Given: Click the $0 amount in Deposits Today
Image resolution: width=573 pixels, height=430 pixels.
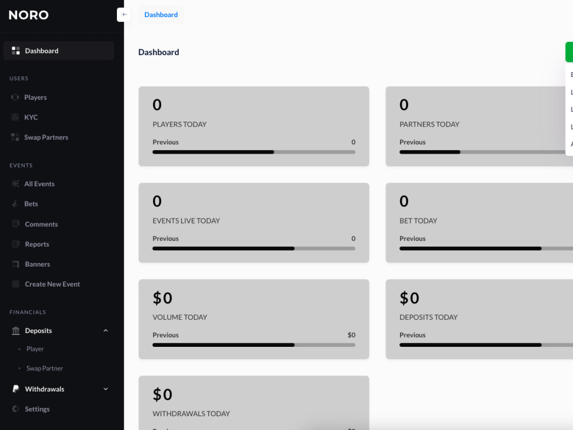Looking at the screenshot, I should (409, 298).
